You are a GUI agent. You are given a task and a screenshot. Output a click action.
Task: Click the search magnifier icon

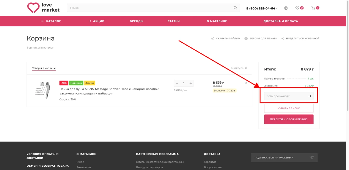pos(235,8)
